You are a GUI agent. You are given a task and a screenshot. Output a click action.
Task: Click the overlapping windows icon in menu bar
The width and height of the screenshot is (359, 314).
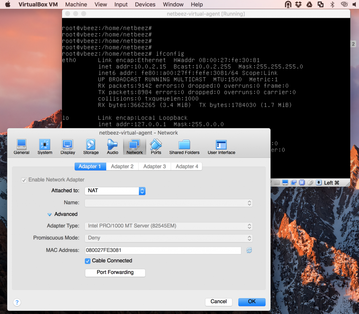coord(321,4)
